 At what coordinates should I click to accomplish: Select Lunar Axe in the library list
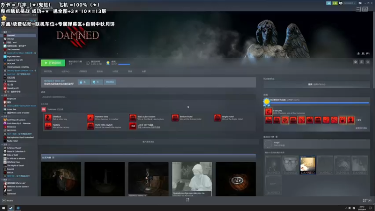[18, 109]
